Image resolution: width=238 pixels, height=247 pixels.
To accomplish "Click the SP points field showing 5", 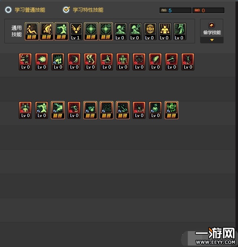I will coord(176,10).
